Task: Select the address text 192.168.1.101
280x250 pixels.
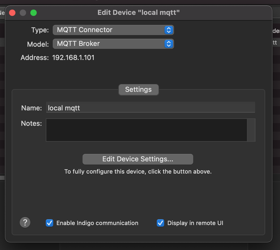Action: point(73,58)
